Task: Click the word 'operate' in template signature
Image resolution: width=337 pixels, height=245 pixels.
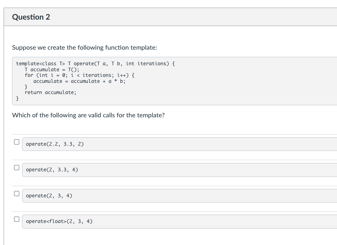Action: click(83, 64)
